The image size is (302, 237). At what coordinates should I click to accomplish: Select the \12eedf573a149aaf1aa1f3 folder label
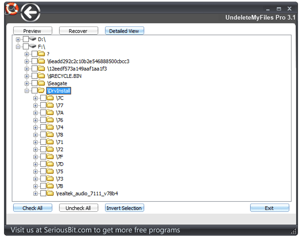point(77,69)
